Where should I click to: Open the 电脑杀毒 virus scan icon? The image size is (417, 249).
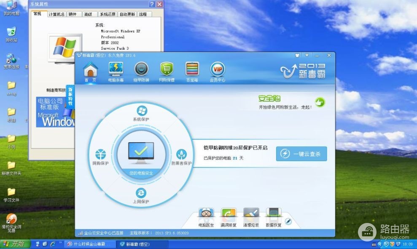116,72
